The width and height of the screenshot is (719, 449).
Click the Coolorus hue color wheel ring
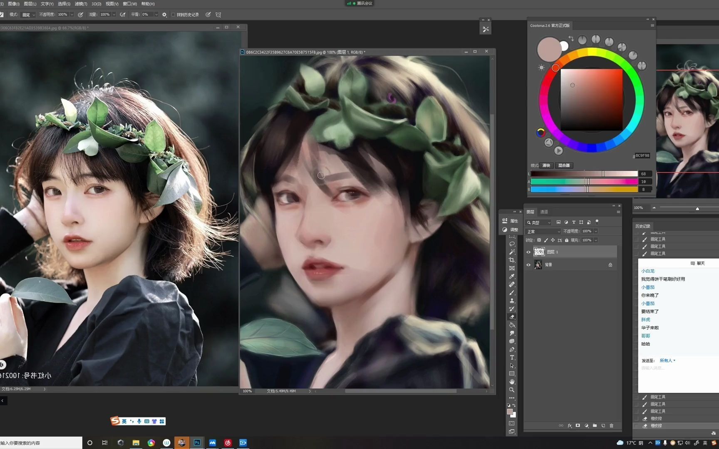[x=591, y=52]
